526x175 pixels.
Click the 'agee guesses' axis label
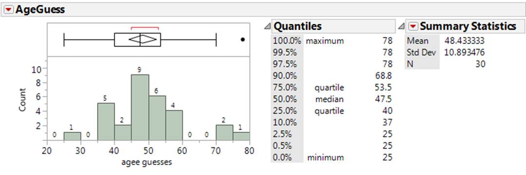[x=148, y=163]
